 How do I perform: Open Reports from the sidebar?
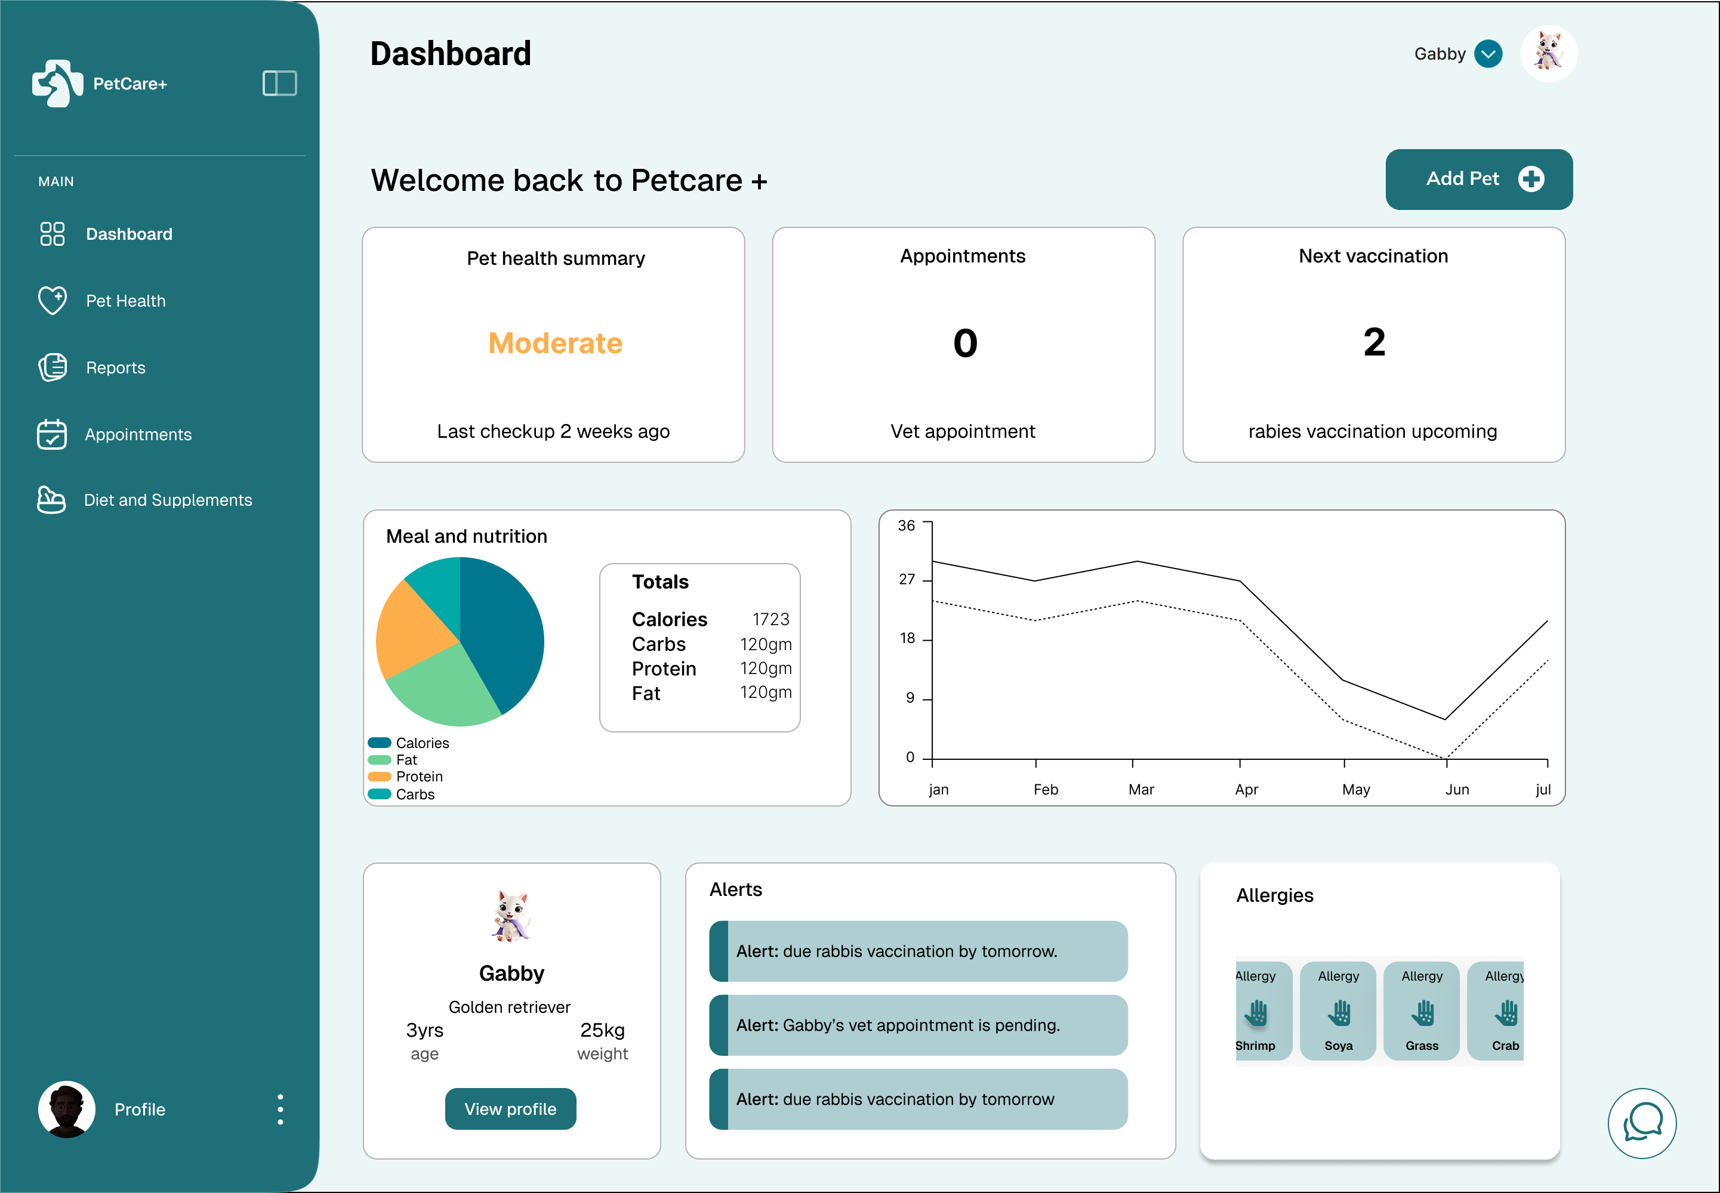pos(115,368)
